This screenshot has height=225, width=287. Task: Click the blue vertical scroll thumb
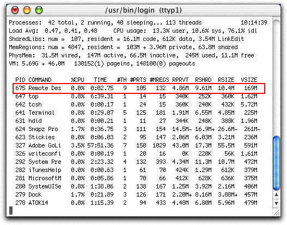tap(277, 163)
